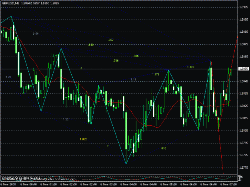Click the "2." ratio label
Screen dimensions: 250x187
108,146
